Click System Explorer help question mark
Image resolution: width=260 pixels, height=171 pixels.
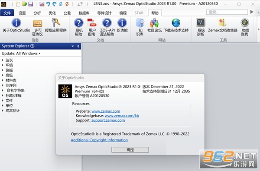[x=32, y=46]
